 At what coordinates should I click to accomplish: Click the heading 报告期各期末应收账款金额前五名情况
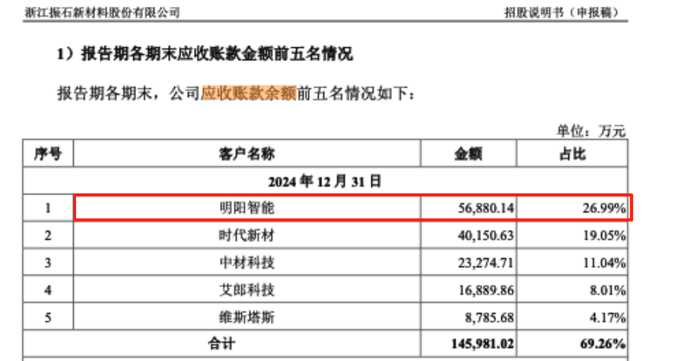218,54
